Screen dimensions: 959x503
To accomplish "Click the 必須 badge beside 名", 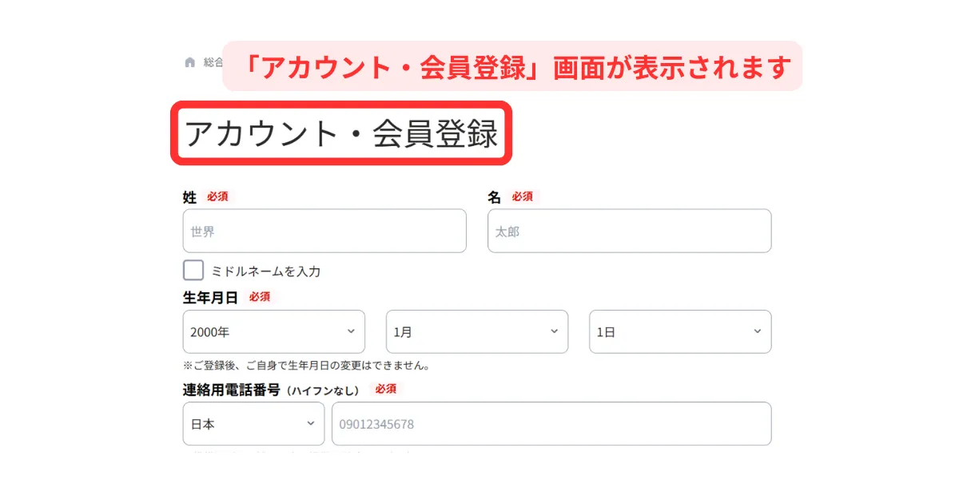I will 523,196.
